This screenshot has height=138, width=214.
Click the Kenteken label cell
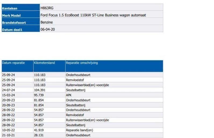pos(21,7)
